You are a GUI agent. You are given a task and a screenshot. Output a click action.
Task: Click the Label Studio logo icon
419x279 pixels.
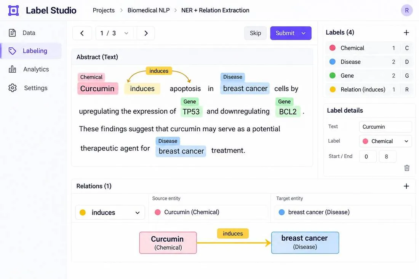coord(13,10)
